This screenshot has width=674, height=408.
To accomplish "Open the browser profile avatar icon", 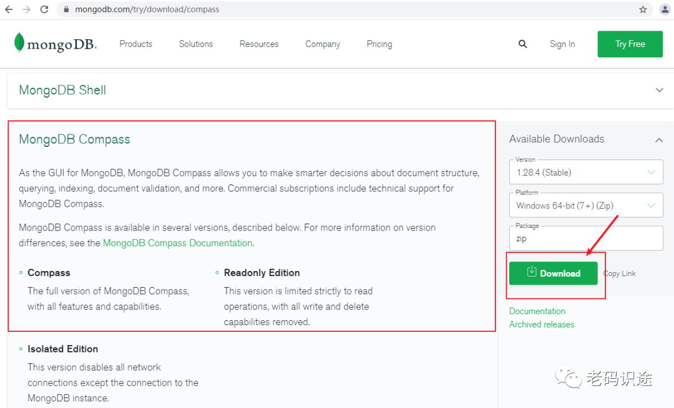I will coord(665,9).
